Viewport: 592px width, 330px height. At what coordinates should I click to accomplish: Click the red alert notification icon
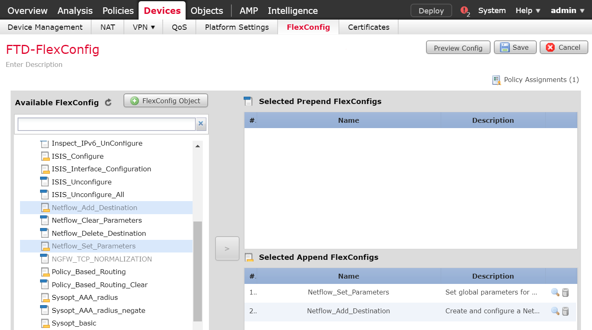coord(464,11)
